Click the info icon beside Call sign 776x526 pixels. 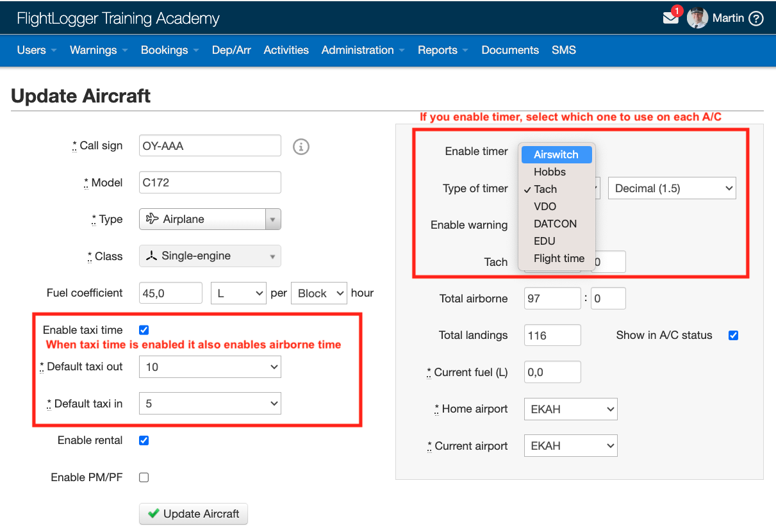click(x=301, y=146)
